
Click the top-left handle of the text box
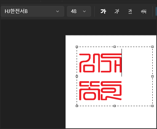pyautogui.click(x=77, y=47)
